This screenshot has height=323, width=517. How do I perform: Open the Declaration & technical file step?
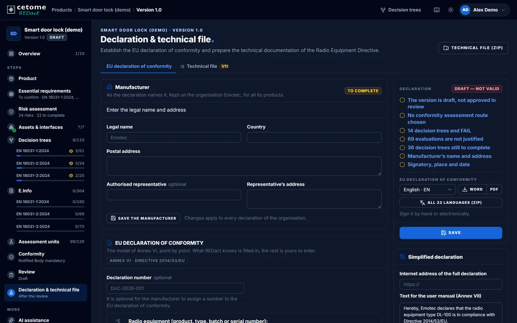[46, 292]
